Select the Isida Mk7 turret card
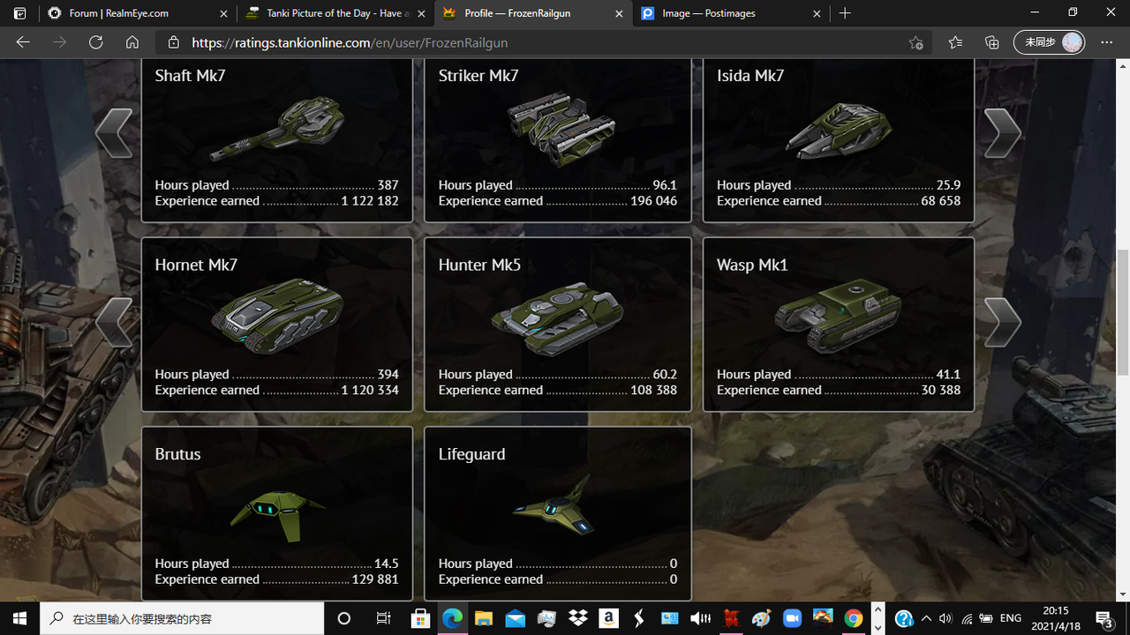 click(x=839, y=139)
